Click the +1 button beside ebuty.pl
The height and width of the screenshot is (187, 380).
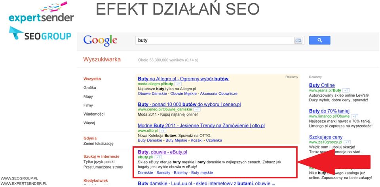158,157
